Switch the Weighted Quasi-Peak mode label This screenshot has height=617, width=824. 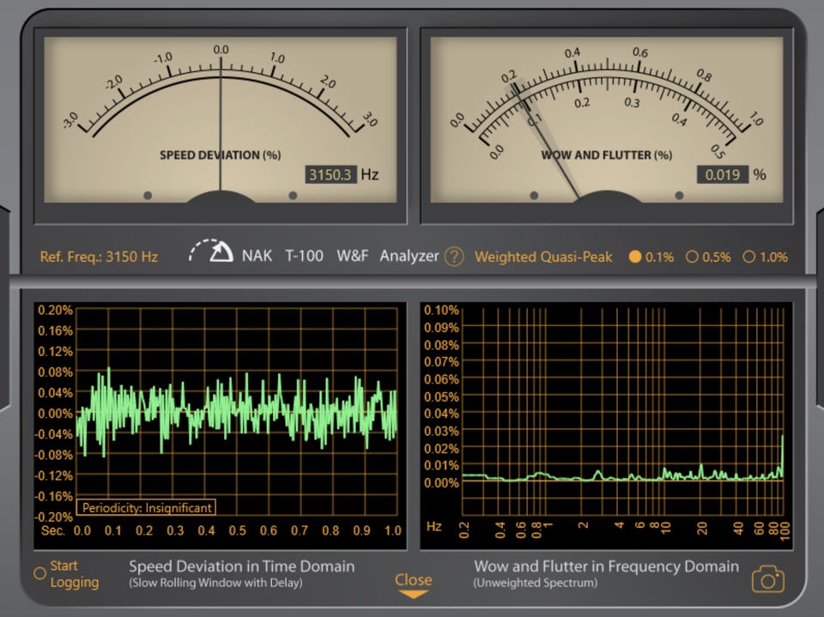[543, 257]
